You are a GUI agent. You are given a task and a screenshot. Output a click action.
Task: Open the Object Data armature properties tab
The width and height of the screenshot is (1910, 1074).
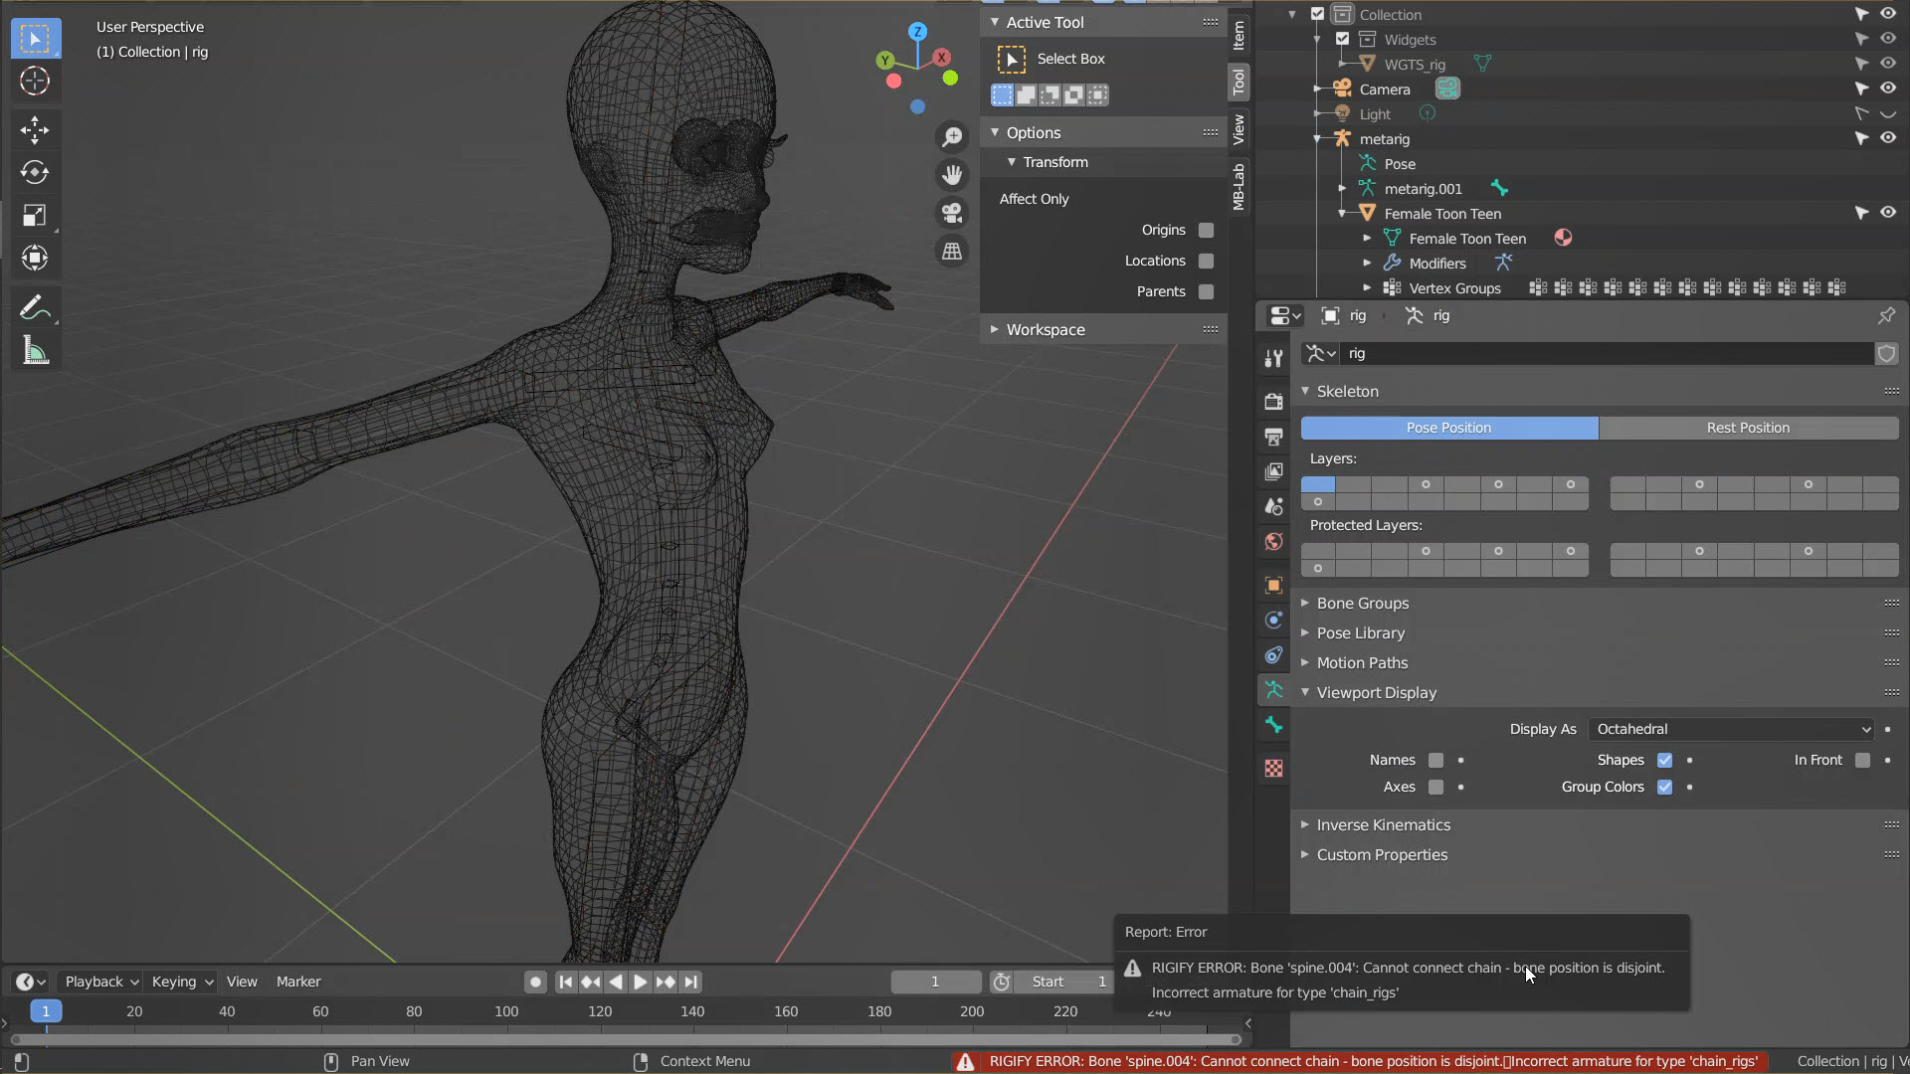1273,689
